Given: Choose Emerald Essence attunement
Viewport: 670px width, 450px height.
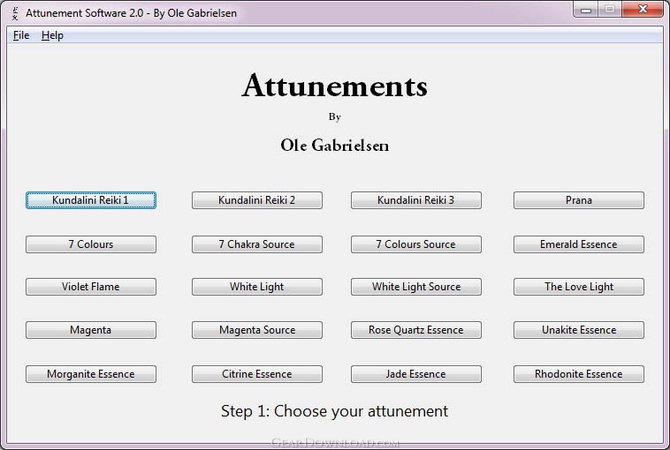Looking at the screenshot, I should point(579,244).
